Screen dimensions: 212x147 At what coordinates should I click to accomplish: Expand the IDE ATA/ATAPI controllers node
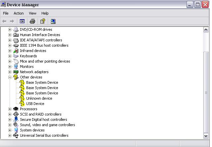[x=10, y=40]
